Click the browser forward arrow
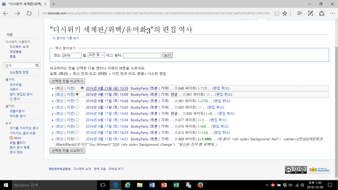This screenshot has width=338, height=190. 17,14
